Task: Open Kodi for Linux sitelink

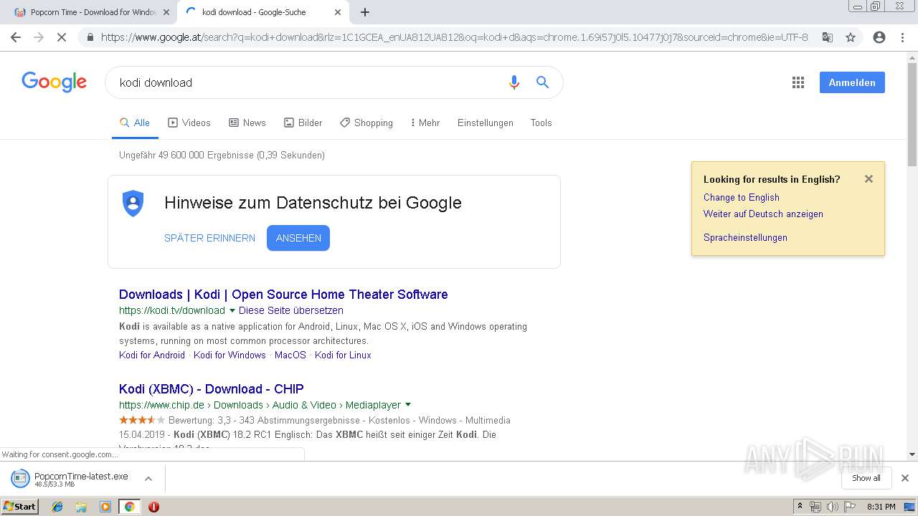Action: click(343, 355)
